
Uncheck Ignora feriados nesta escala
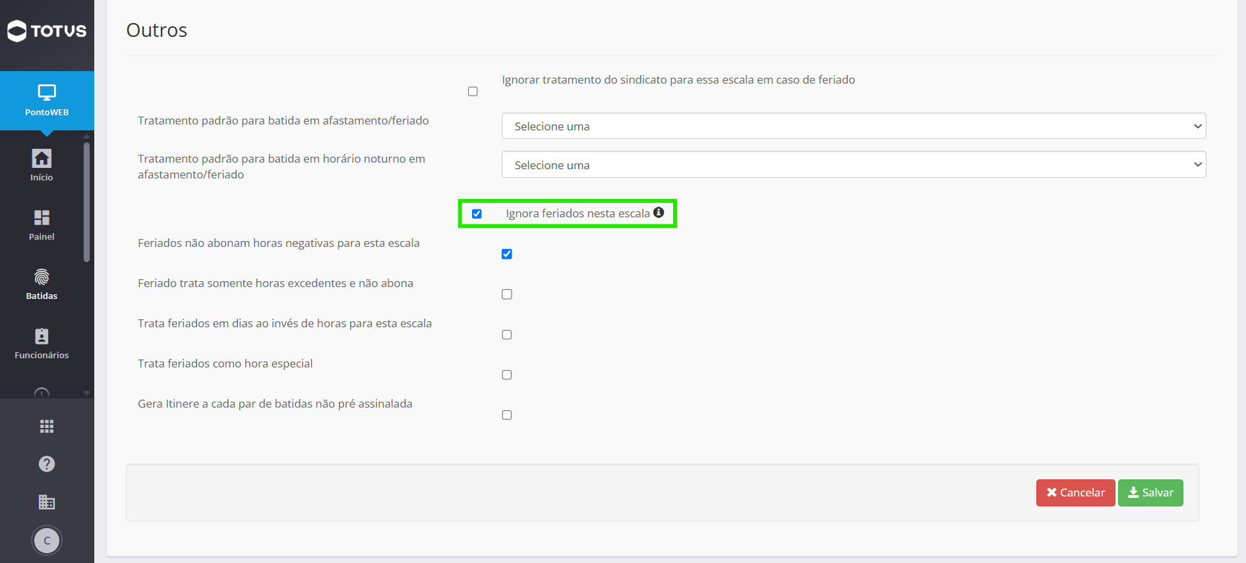click(477, 214)
